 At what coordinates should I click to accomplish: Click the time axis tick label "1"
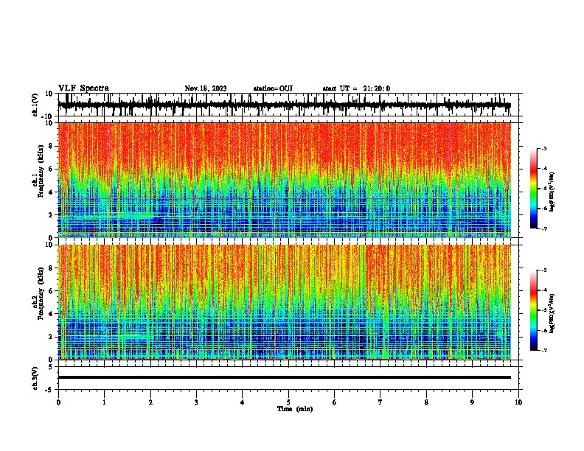104,402
